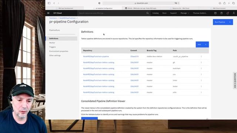Open the IBM Cloud hamburger navigation menu
This screenshot has width=237, height=133.
point(48,13)
